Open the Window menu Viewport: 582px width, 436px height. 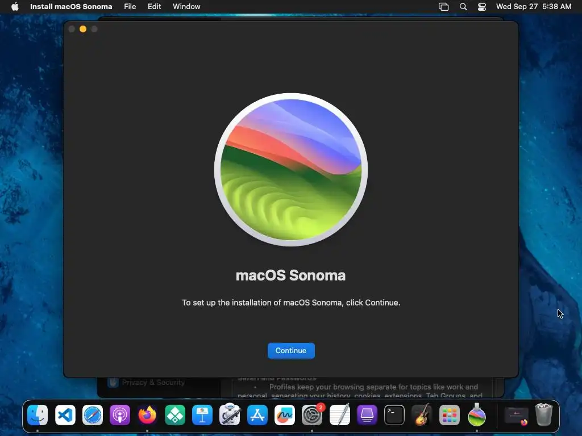[186, 7]
